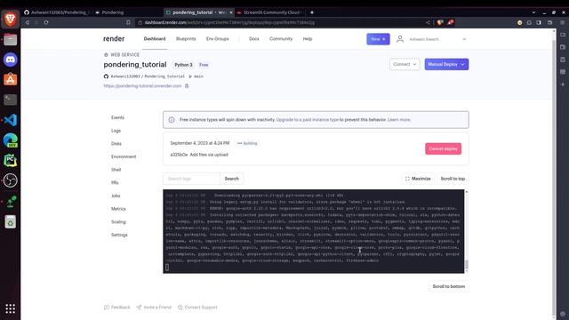Open Terminal from the dock
The height and width of the screenshot is (320, 569).
pos(10,100)
